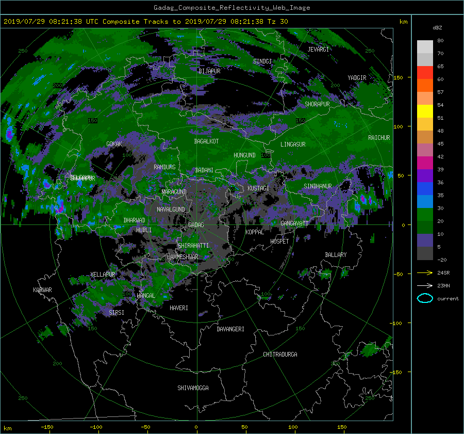The image size is (464, 434).
Task: Select the red 60-65 dBZ legend swatch
Action: coord(425,73)
